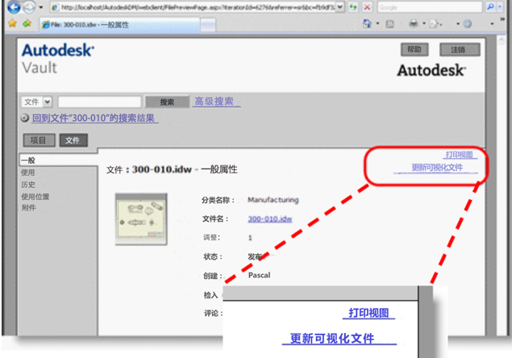The image size is (512, 358).
Task: Open the search provider dropdown arrow
Action: [x=500, y=7]
